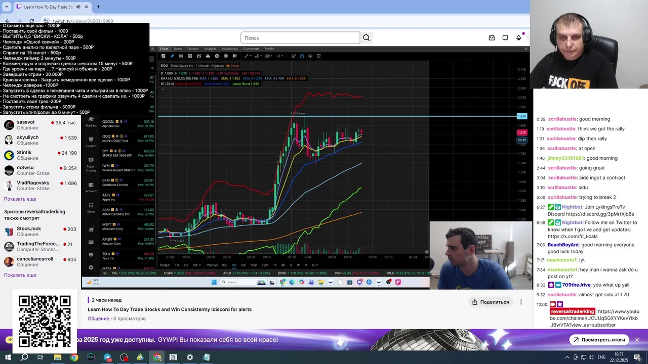Viewport: 648px width, 364px height.
Task: Switch to the Institutions tab
Action: tap(230, 49)
